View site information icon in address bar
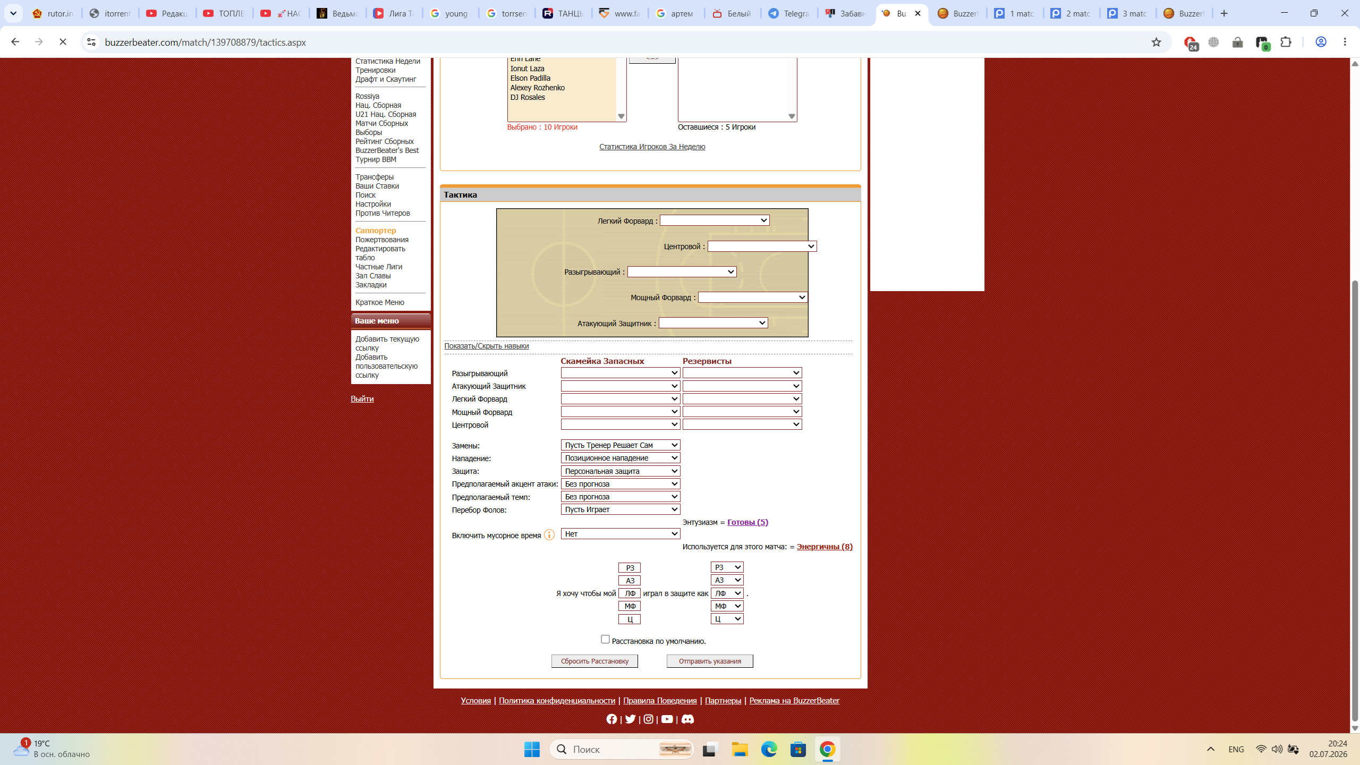 [x=91, y=42]
